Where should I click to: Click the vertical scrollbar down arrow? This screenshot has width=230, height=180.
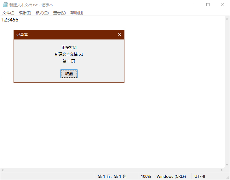pyautogui.click(x=227, y=165)
